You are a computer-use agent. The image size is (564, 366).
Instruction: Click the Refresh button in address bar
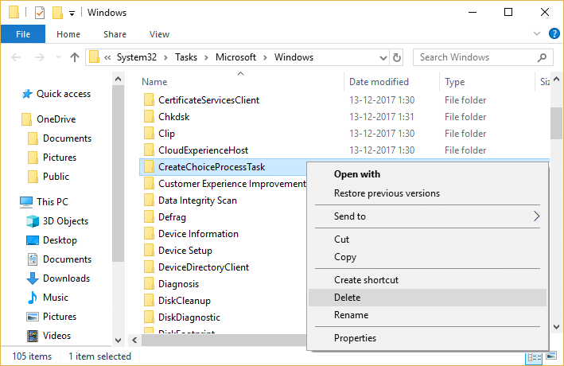420,57
